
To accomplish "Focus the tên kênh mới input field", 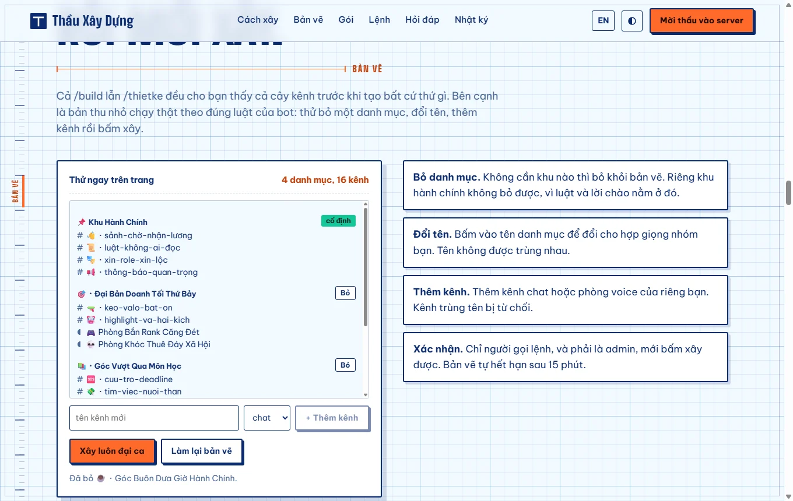I will tap(154, 418).
